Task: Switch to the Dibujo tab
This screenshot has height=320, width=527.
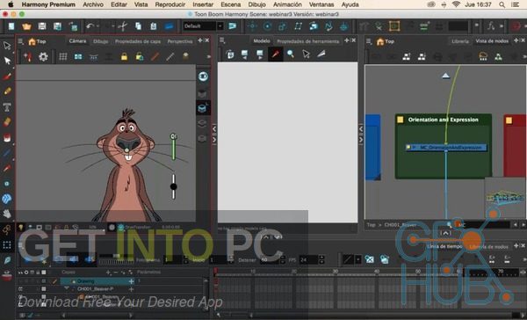Action: click(x=100, y=41)
